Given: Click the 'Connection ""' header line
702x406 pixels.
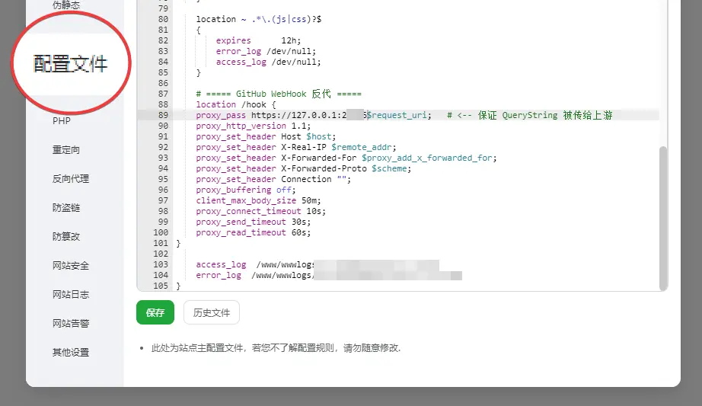Looking at the screenshot, I should click(x=273, y=179).
